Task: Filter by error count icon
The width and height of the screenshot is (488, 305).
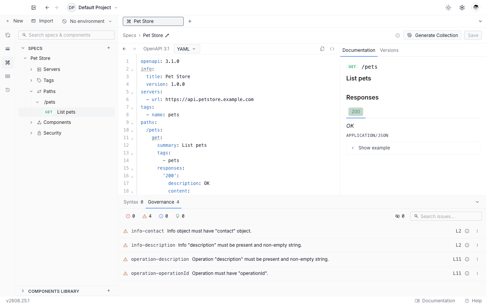Action: click(130, 216)
